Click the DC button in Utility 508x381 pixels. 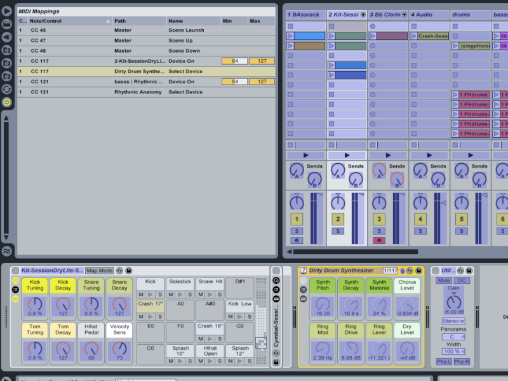462,280
